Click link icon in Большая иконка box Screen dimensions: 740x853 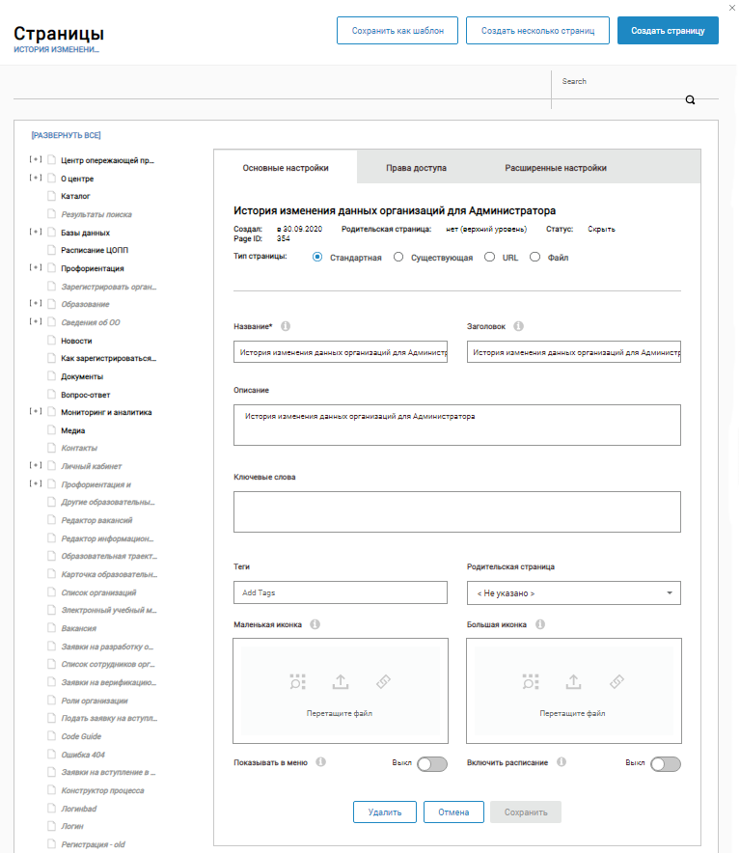(617, 681)
